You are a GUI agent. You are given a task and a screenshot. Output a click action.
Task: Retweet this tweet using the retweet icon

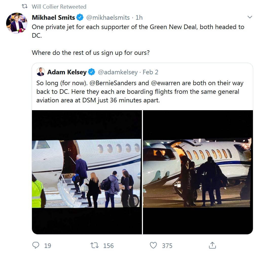(x=95, y=245)
